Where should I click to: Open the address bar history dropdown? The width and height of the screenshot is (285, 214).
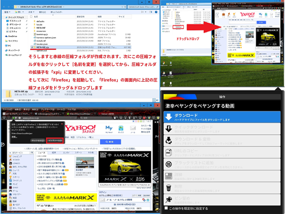point(122,7)
